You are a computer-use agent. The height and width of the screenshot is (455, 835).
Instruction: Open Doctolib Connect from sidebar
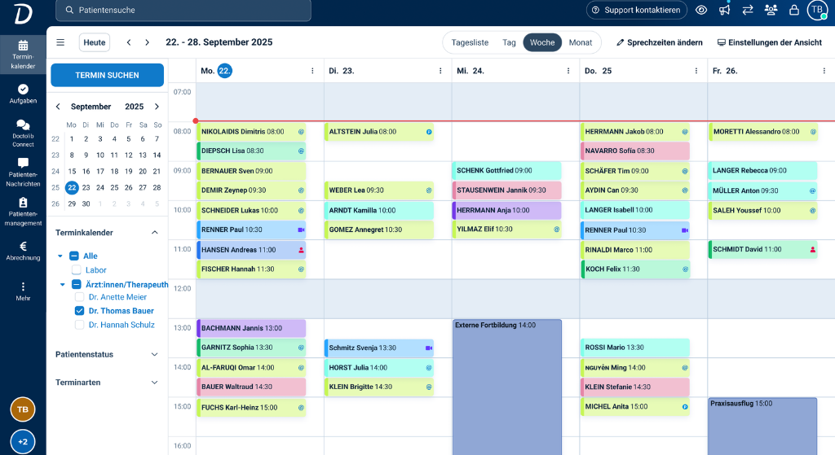pyautogui.click(x=23, y=133)
